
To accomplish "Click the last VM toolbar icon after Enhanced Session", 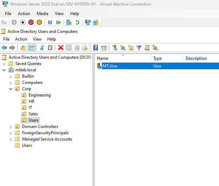I will [x=96, y=22].
